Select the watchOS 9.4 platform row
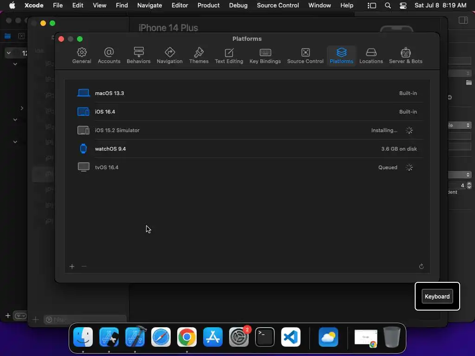475x356 pixels. click(247, 149)
